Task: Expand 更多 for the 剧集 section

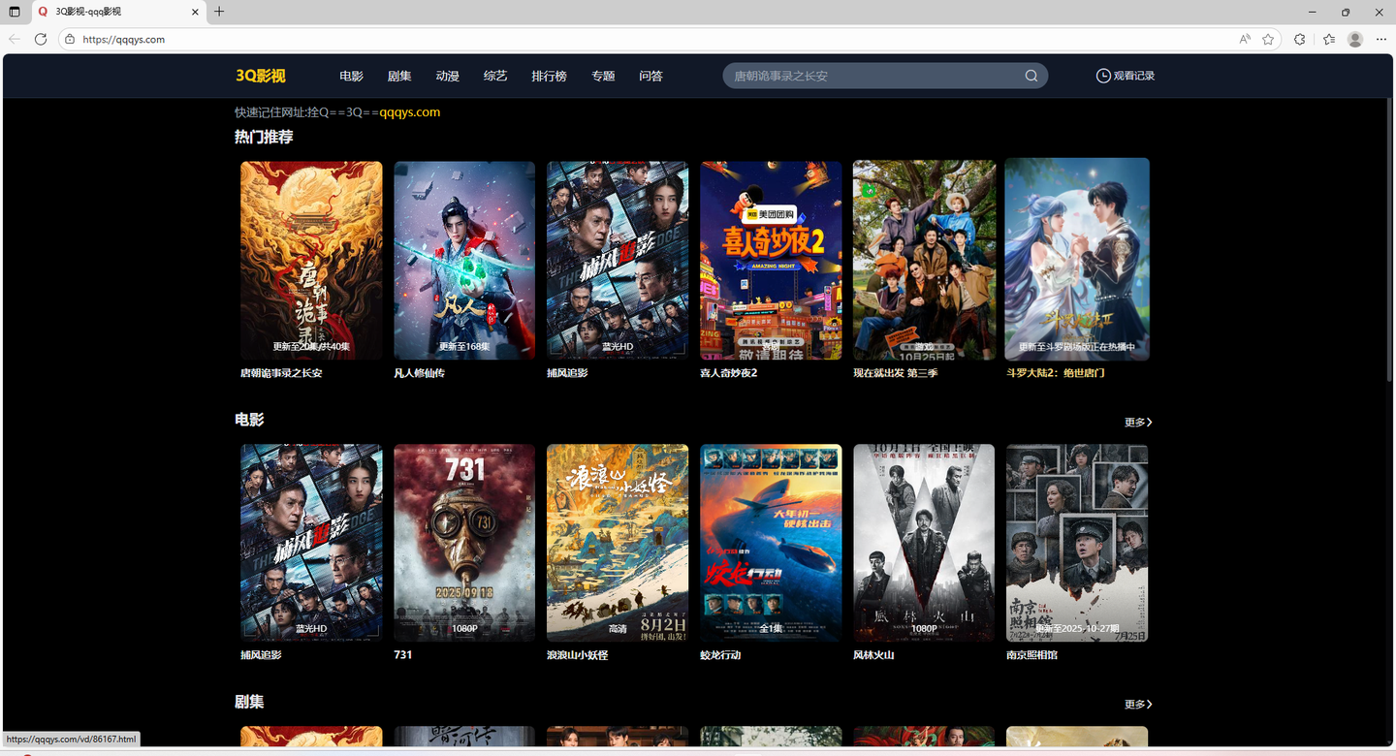Action: click(1138, 704)
